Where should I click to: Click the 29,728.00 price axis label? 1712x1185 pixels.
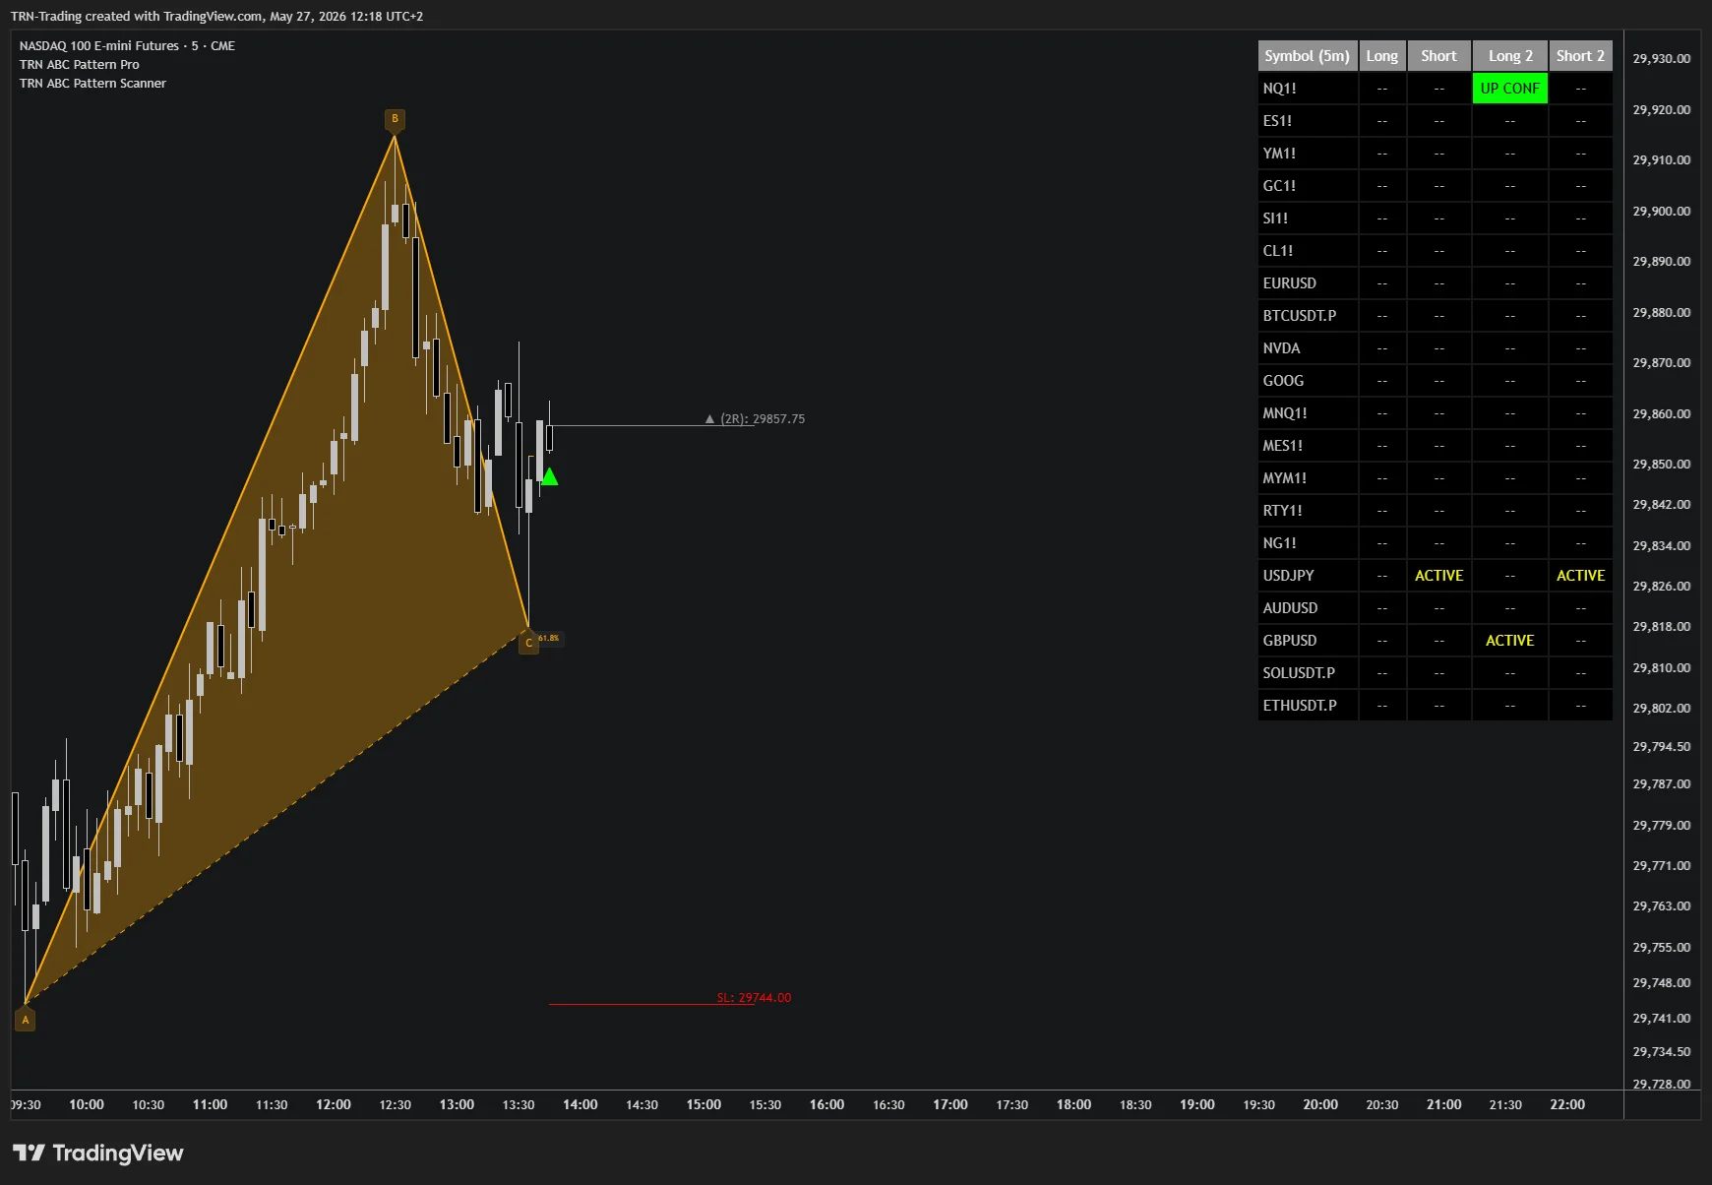pos(1662,1084)
